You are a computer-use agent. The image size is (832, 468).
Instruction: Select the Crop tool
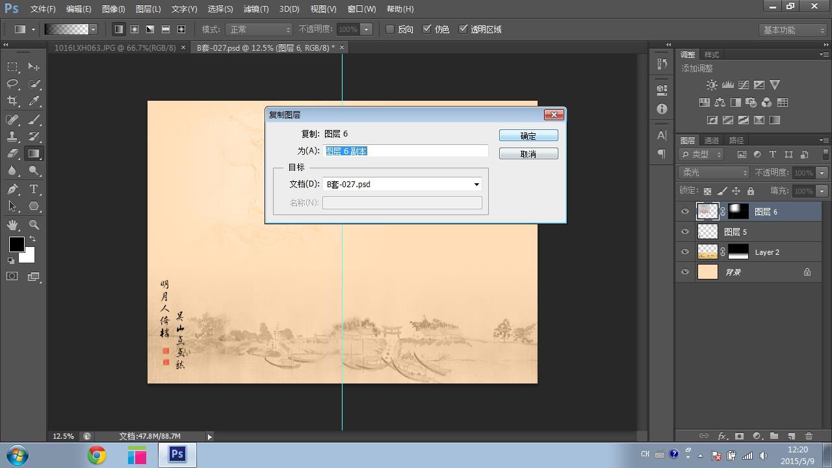point(12,101)
